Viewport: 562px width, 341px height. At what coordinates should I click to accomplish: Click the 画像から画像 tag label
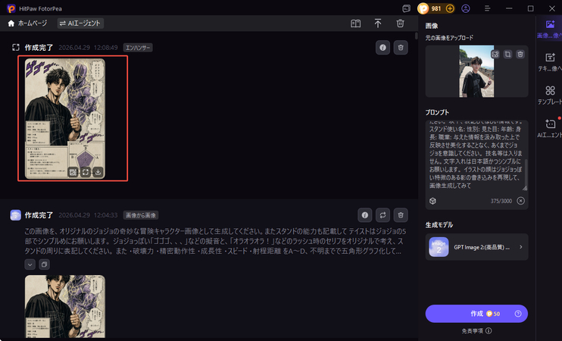click(141, 215)
